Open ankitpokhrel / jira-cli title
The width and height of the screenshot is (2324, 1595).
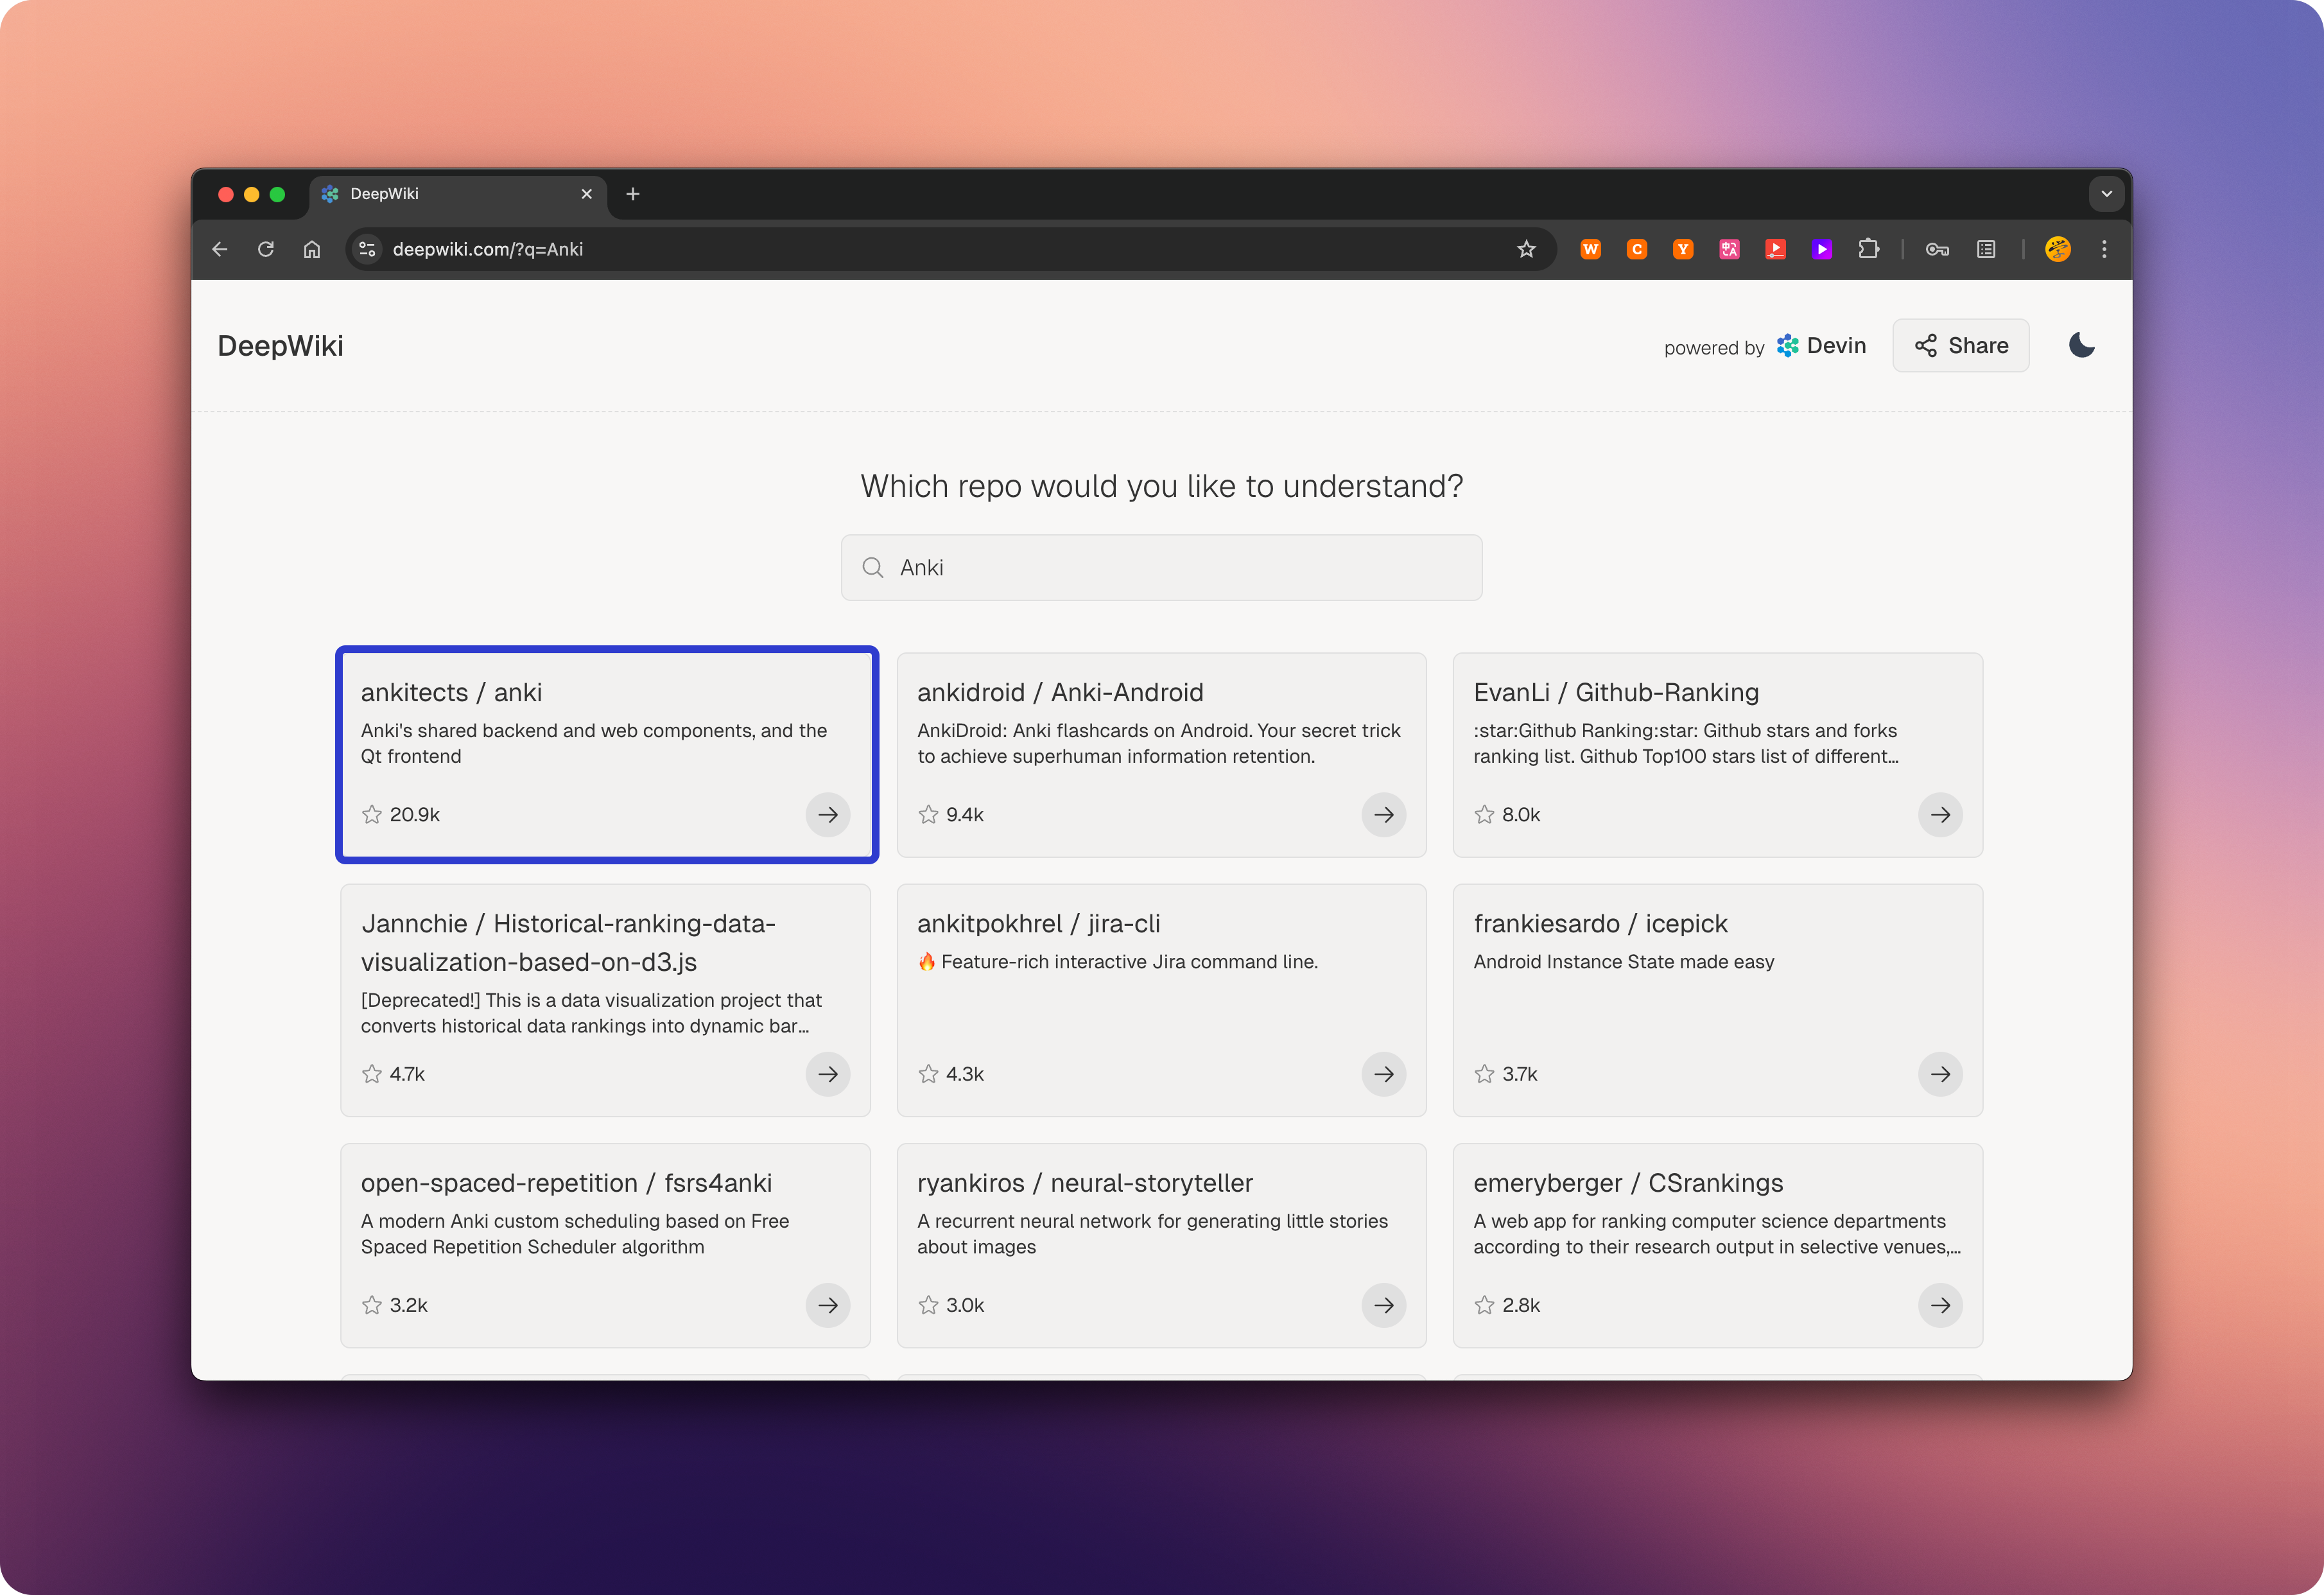point(1038,923)
